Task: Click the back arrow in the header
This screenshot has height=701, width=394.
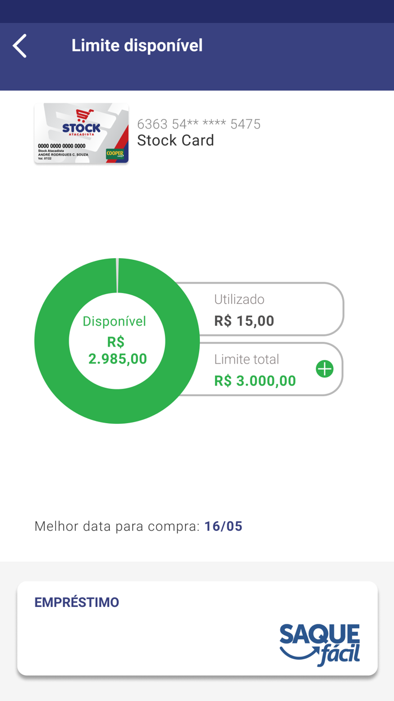Action: click(x=20, y=45)
